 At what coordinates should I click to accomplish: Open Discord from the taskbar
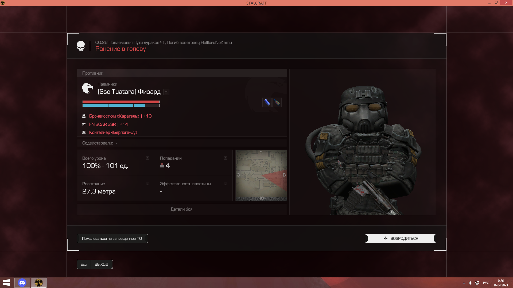tap(22, 283)
